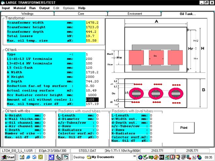Click the Max. oil temper. rise dT value 157.19
The width and height of the screenshot is (215, 161).
[x=92, y=104]
